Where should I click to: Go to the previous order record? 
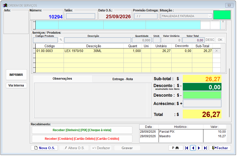(x=193, y=148)
